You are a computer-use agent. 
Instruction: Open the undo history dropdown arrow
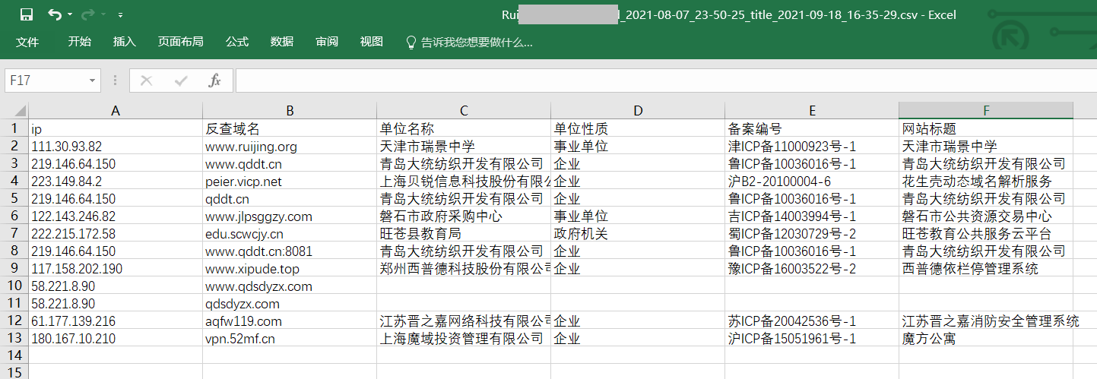pyautogui.click(x=70, y=14)
